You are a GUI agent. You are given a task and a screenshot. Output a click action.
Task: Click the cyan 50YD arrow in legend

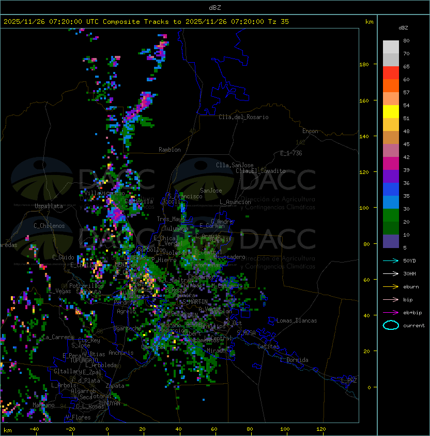point(391,261)
